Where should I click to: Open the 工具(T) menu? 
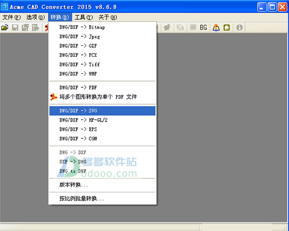tap(84, 17)
